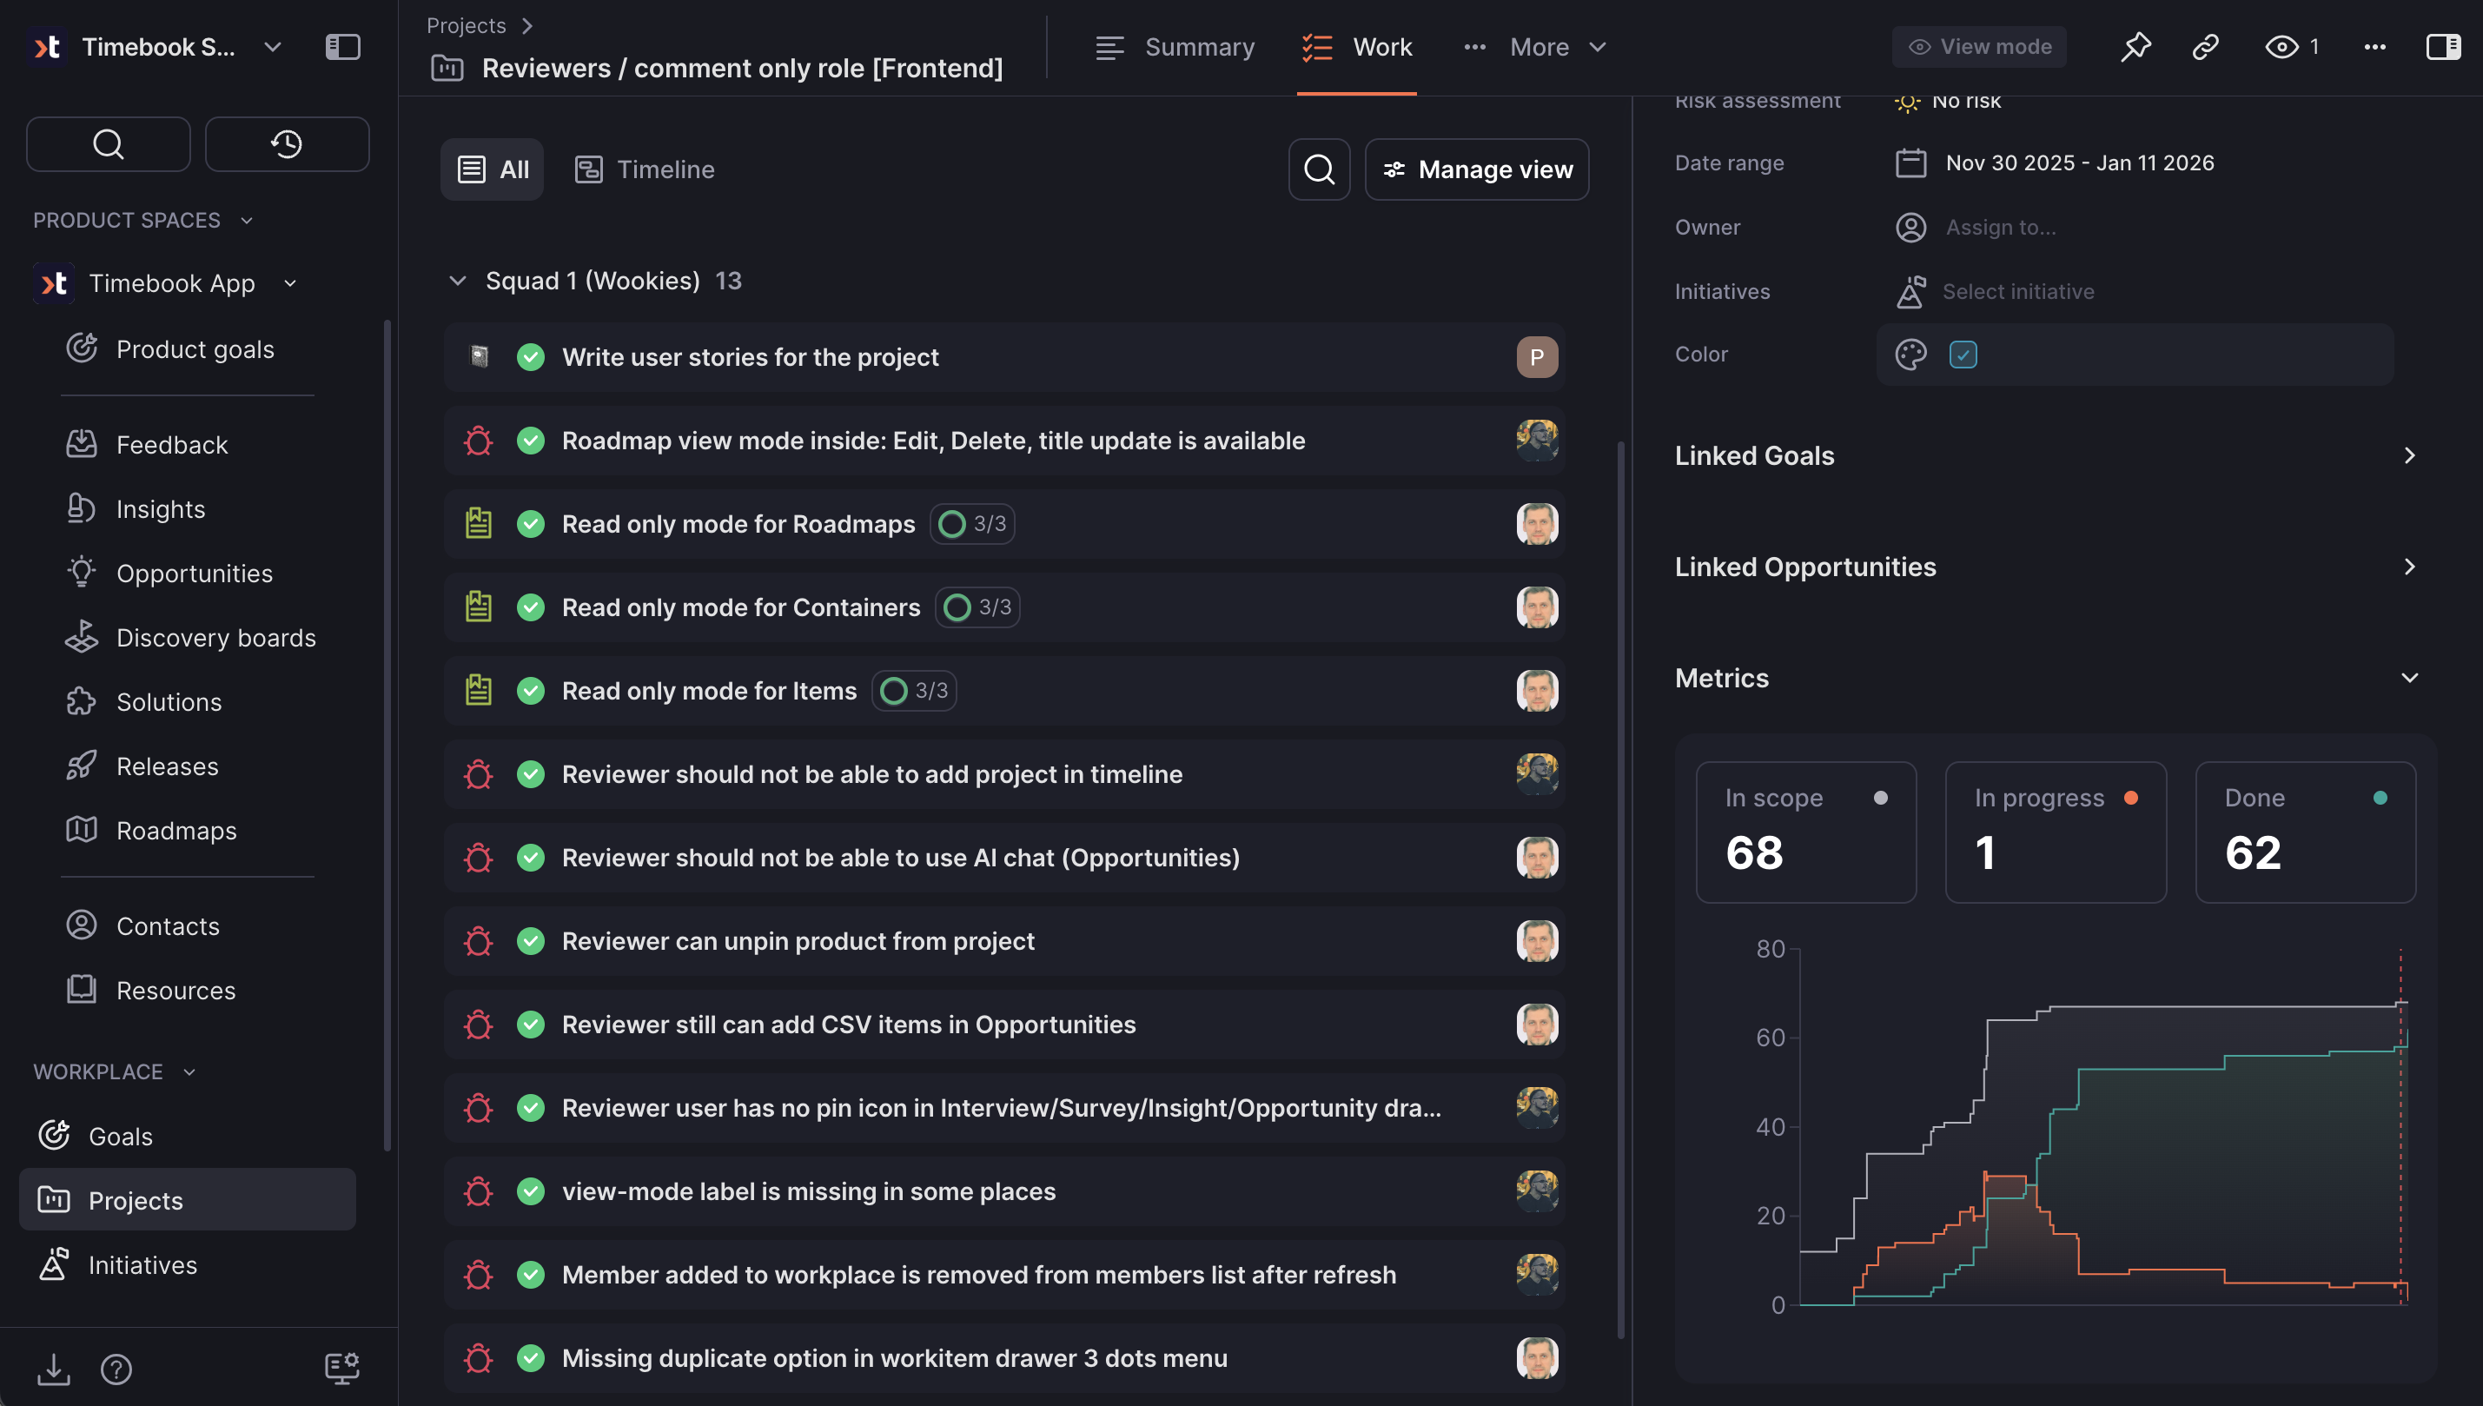Expand the Linked Goals section
This screenshot has width=2483, height=1406.
click(x=2408, y=456)
